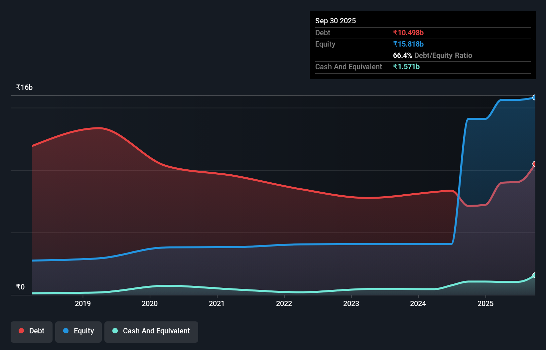Image resolution: width=546 pixels, height=350 pixels.
Task: Click the red rupee Debt value in tooltip
Action: (x=408, y=33)
